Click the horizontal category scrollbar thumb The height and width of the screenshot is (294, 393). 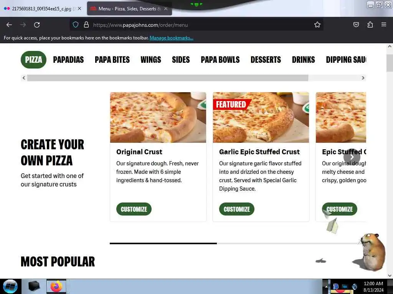(168, 78)
